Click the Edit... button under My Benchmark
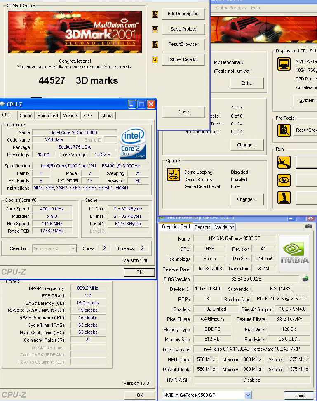Image resolution: width=317 pixels, height=401 pixels. pyautogui.click(x=247, y=83)
